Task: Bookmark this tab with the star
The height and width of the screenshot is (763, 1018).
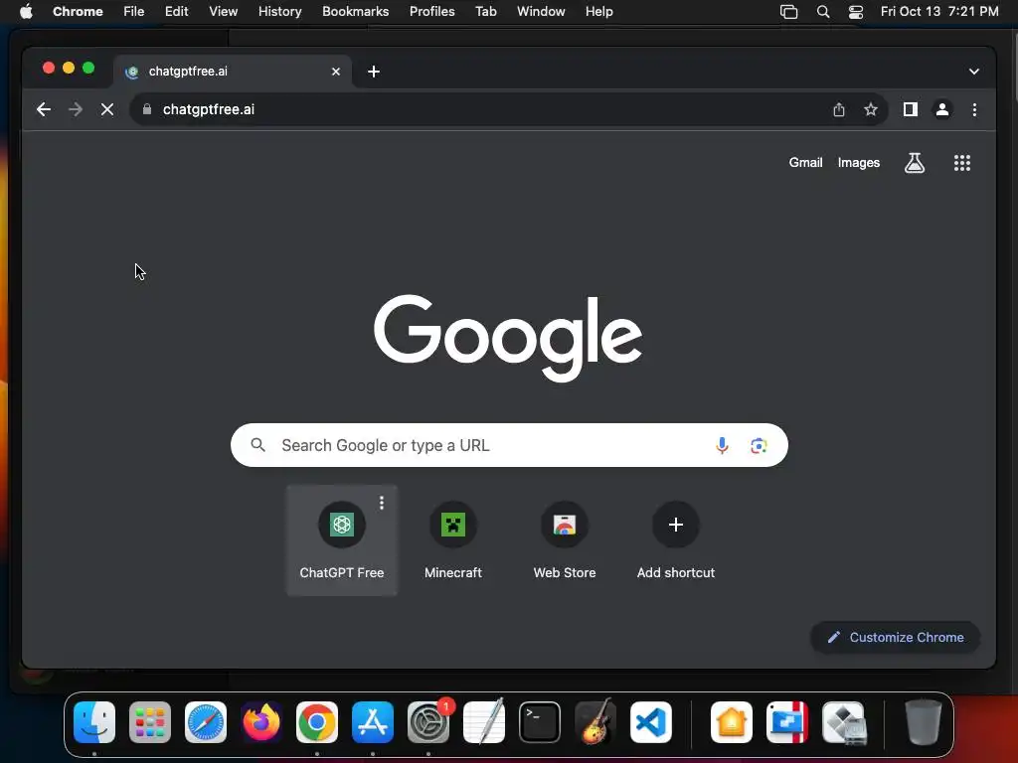Action: pos(871,109)
